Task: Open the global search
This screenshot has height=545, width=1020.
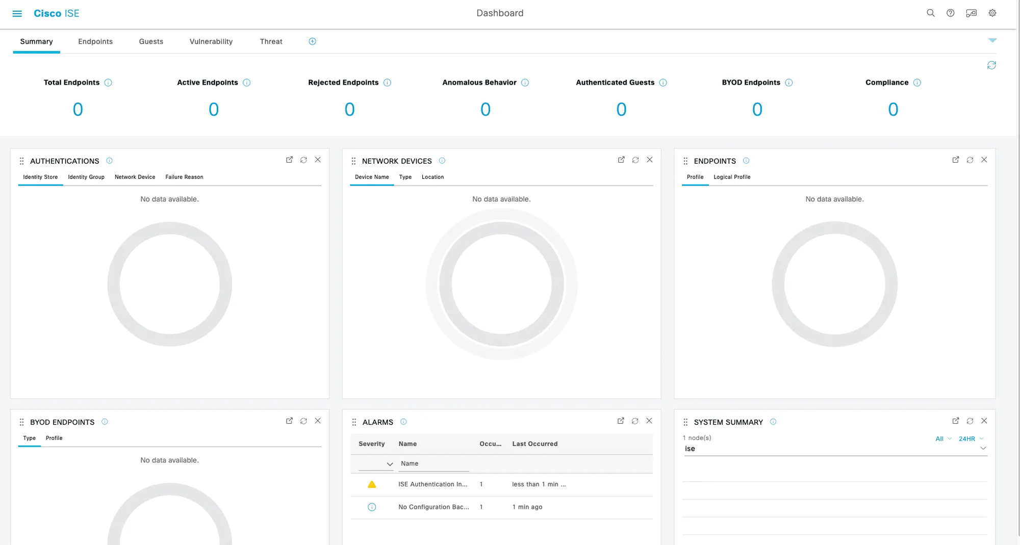Action: pyautogui.click(x=930, y=13)
